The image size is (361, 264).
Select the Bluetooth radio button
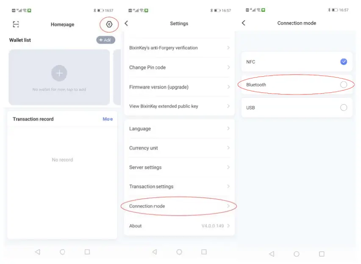click(343, 85)
